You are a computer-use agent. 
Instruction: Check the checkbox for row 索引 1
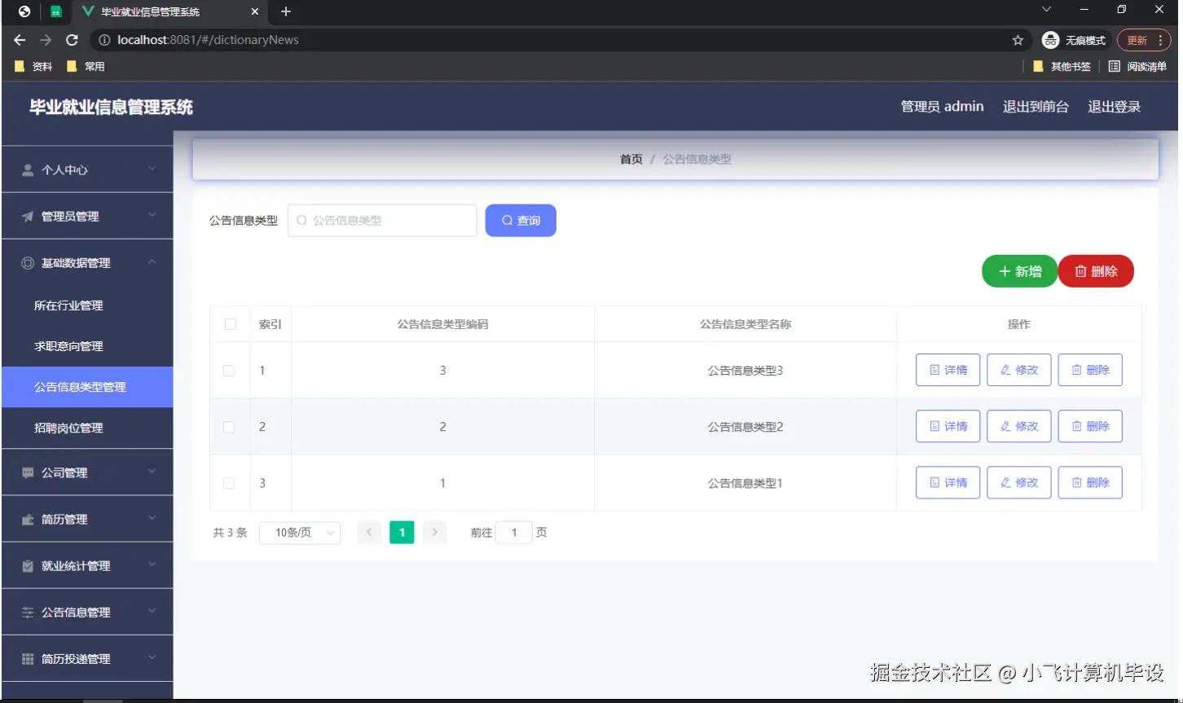[229, 369]
